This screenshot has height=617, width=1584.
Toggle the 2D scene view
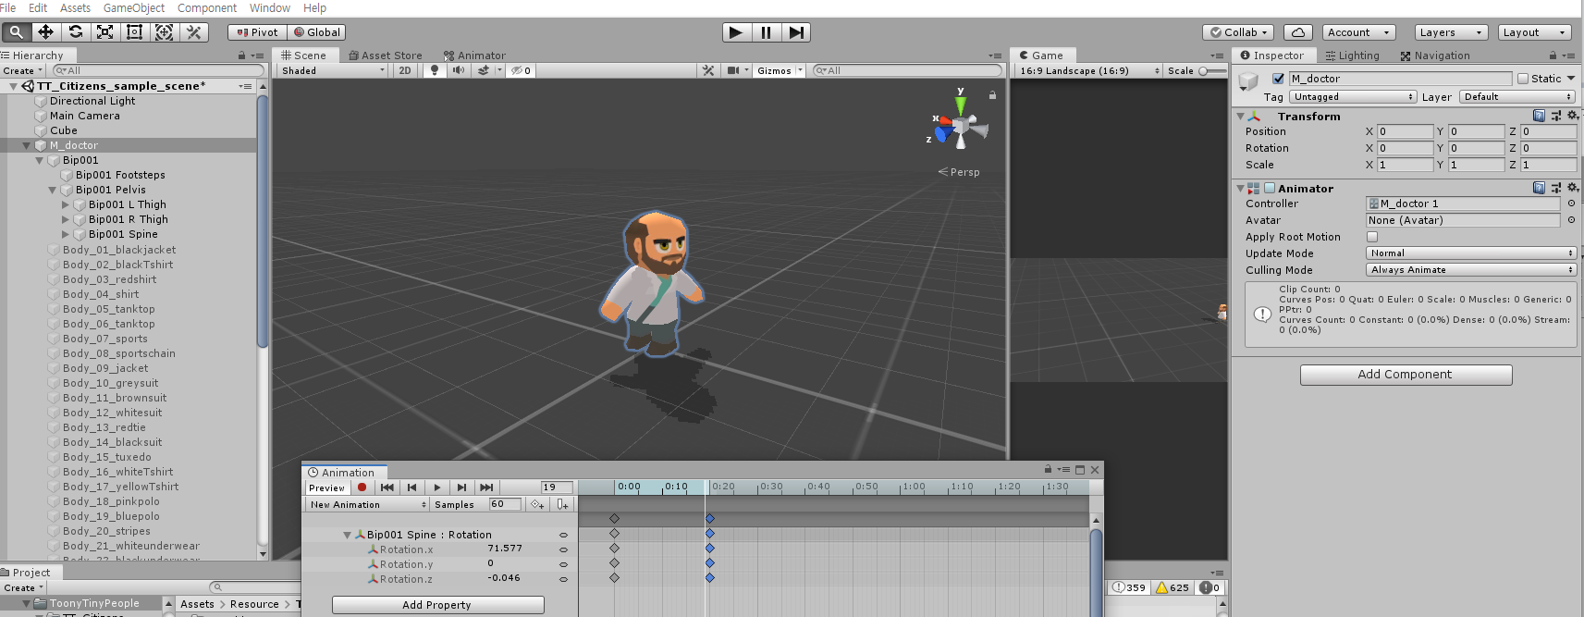405,70
